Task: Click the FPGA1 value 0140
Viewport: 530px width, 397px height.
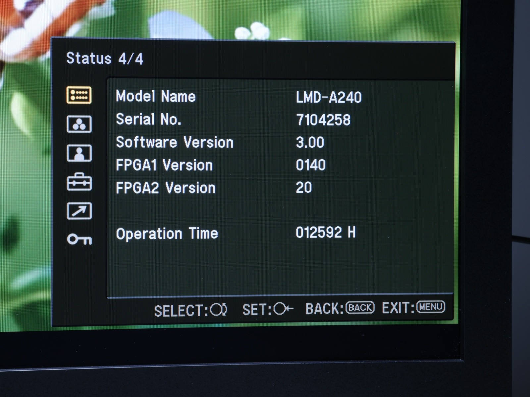Action: click(x=311, y=165)
